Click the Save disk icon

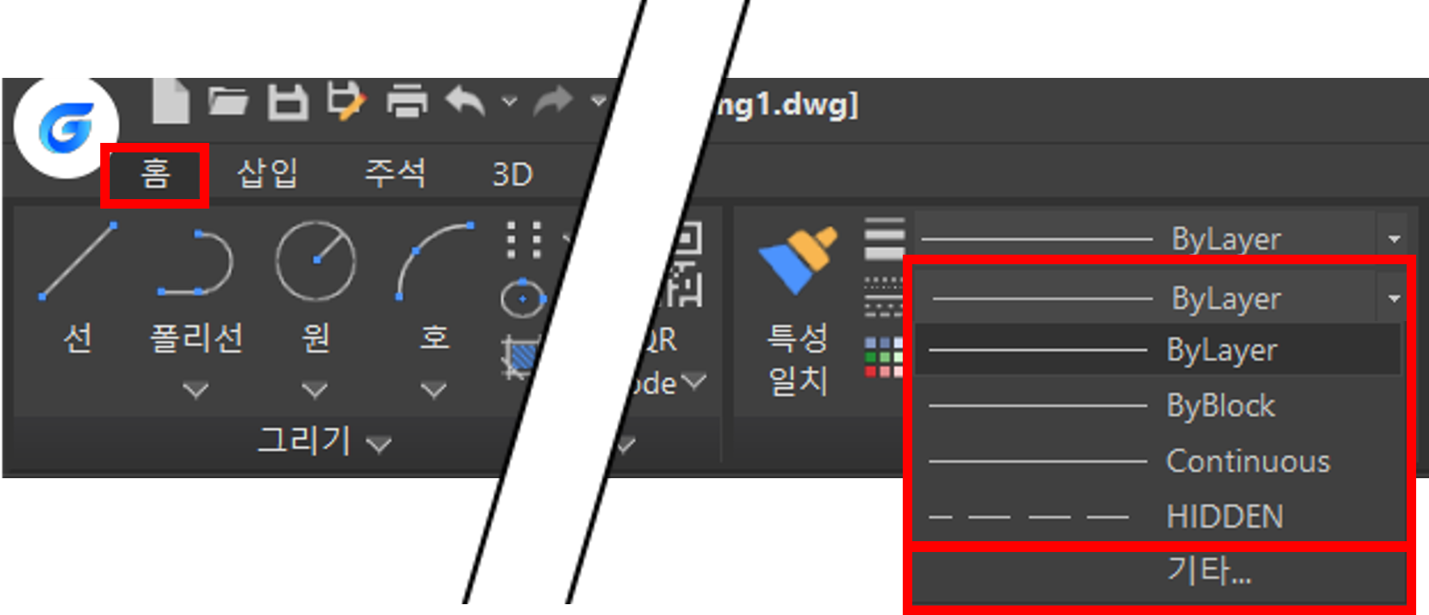(x=288, y=102)
